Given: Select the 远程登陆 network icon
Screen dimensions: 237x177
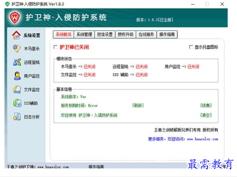Looking at the screenshot, I should point(17,62).
